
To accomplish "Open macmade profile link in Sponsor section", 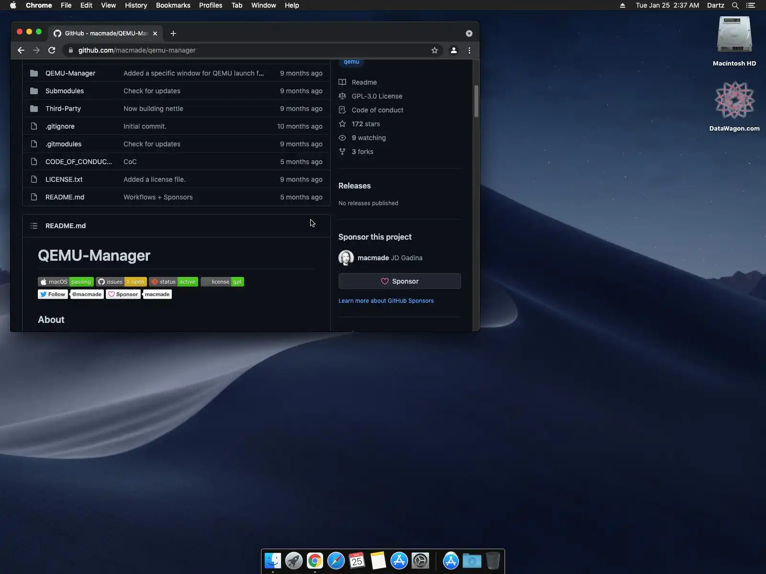I will pos(373,258).
